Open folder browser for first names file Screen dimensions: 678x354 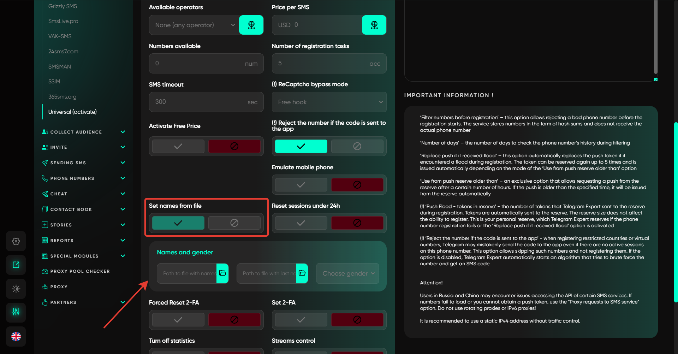click(222, 273)
